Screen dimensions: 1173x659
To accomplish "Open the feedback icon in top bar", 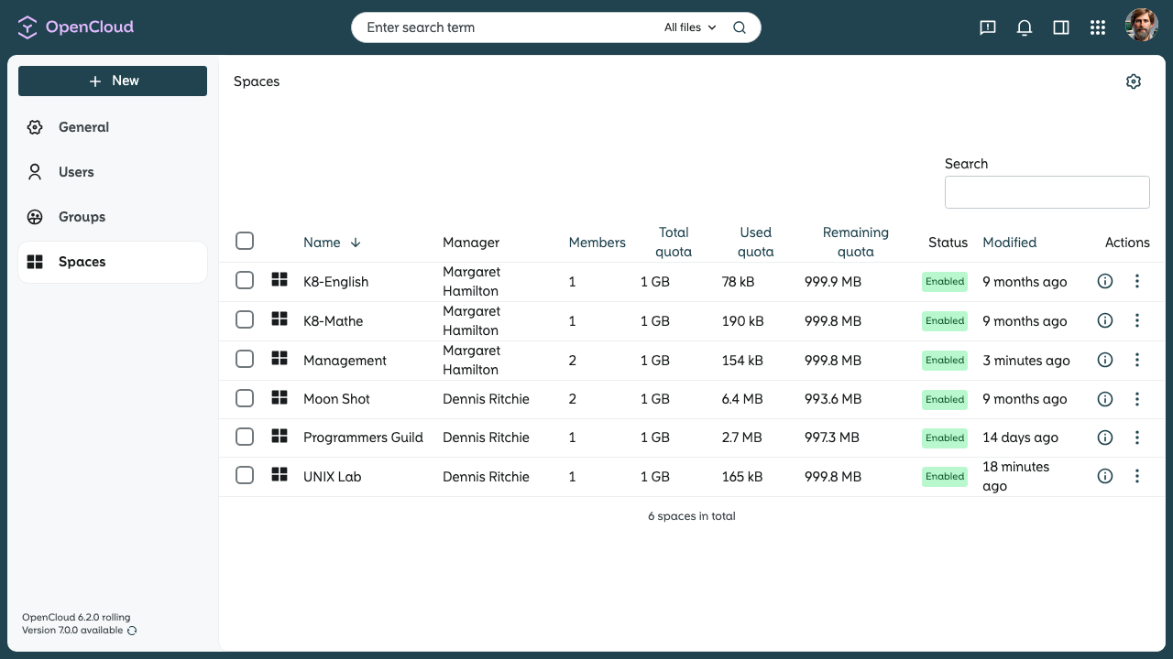I will (x=988, y=27).
